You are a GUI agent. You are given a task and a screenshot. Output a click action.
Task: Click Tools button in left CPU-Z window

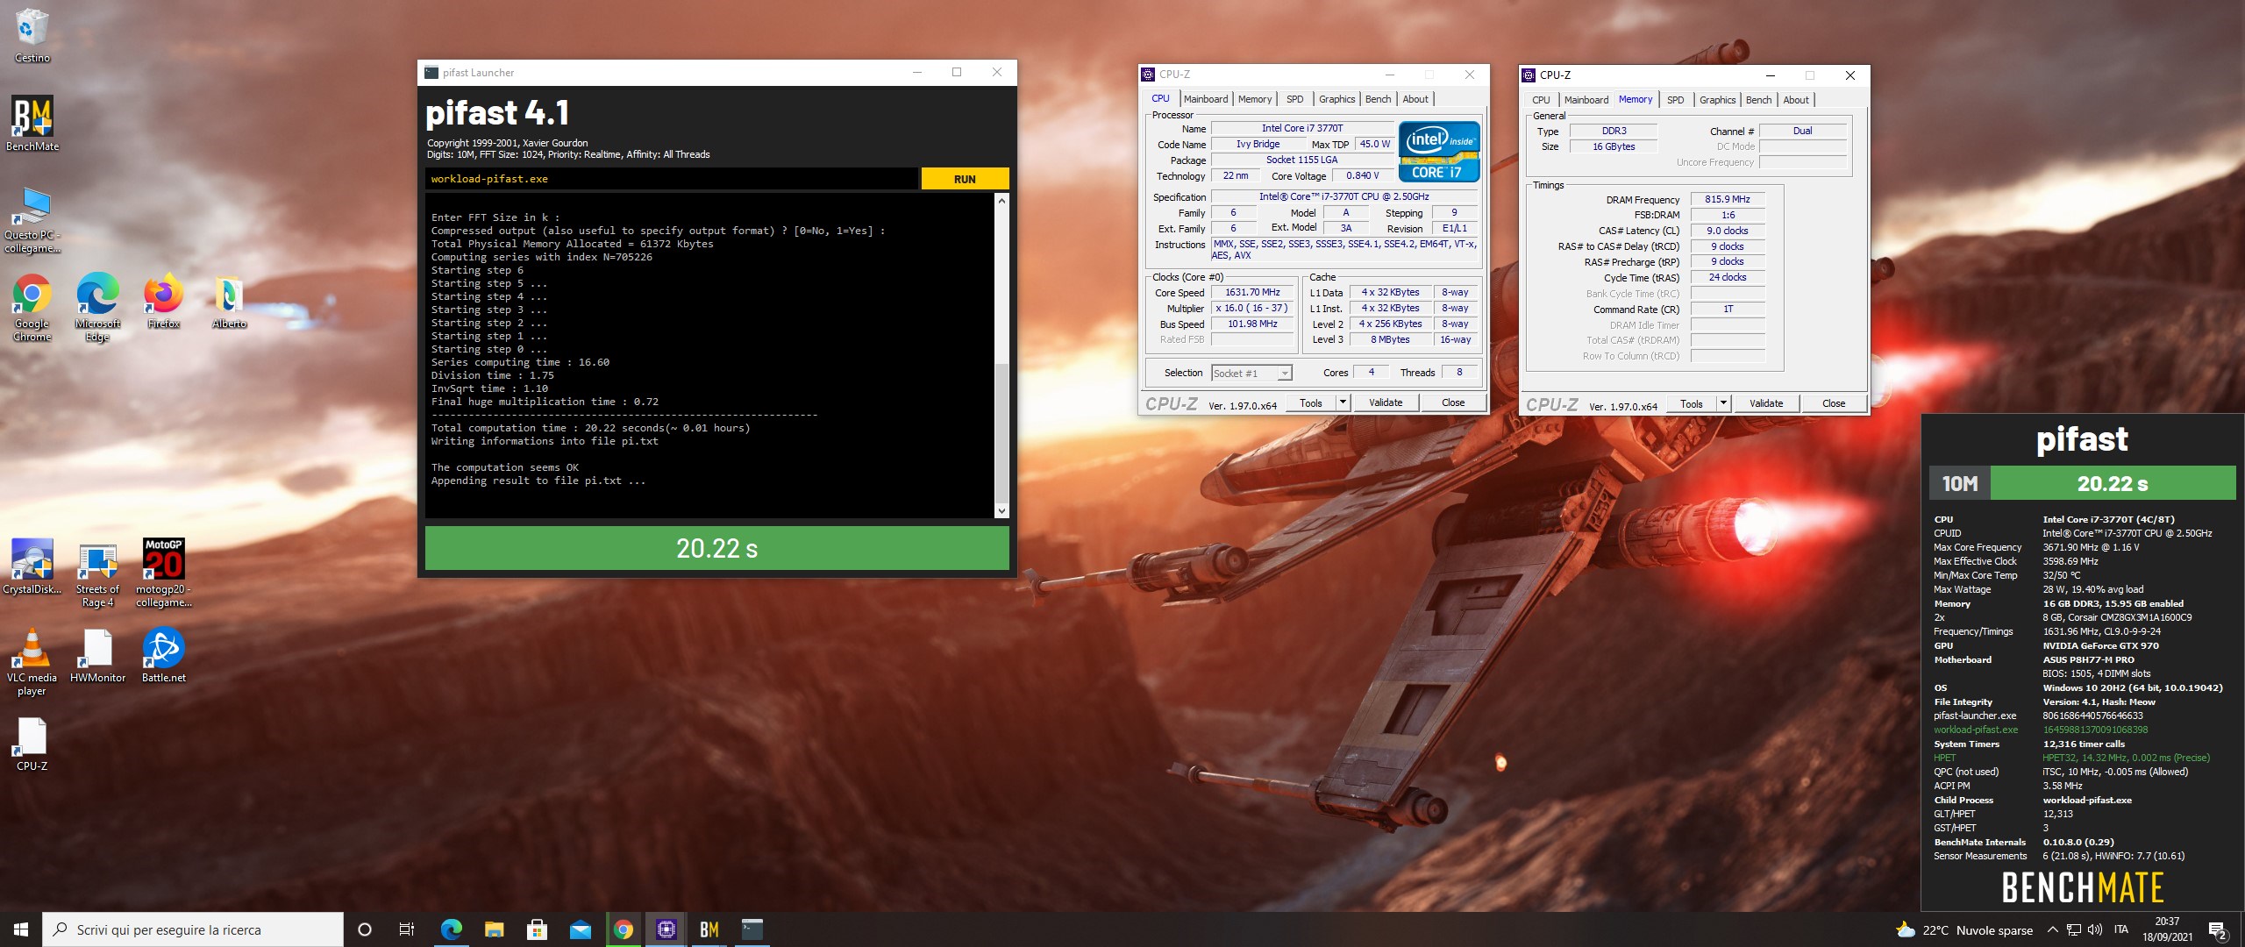click(1311, 402)
